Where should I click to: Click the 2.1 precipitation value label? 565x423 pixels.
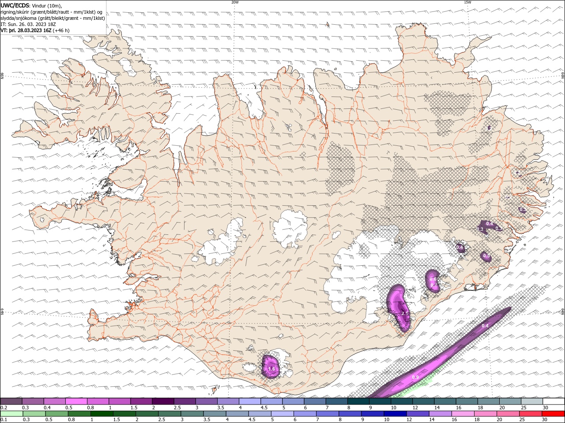pos(405,313)
